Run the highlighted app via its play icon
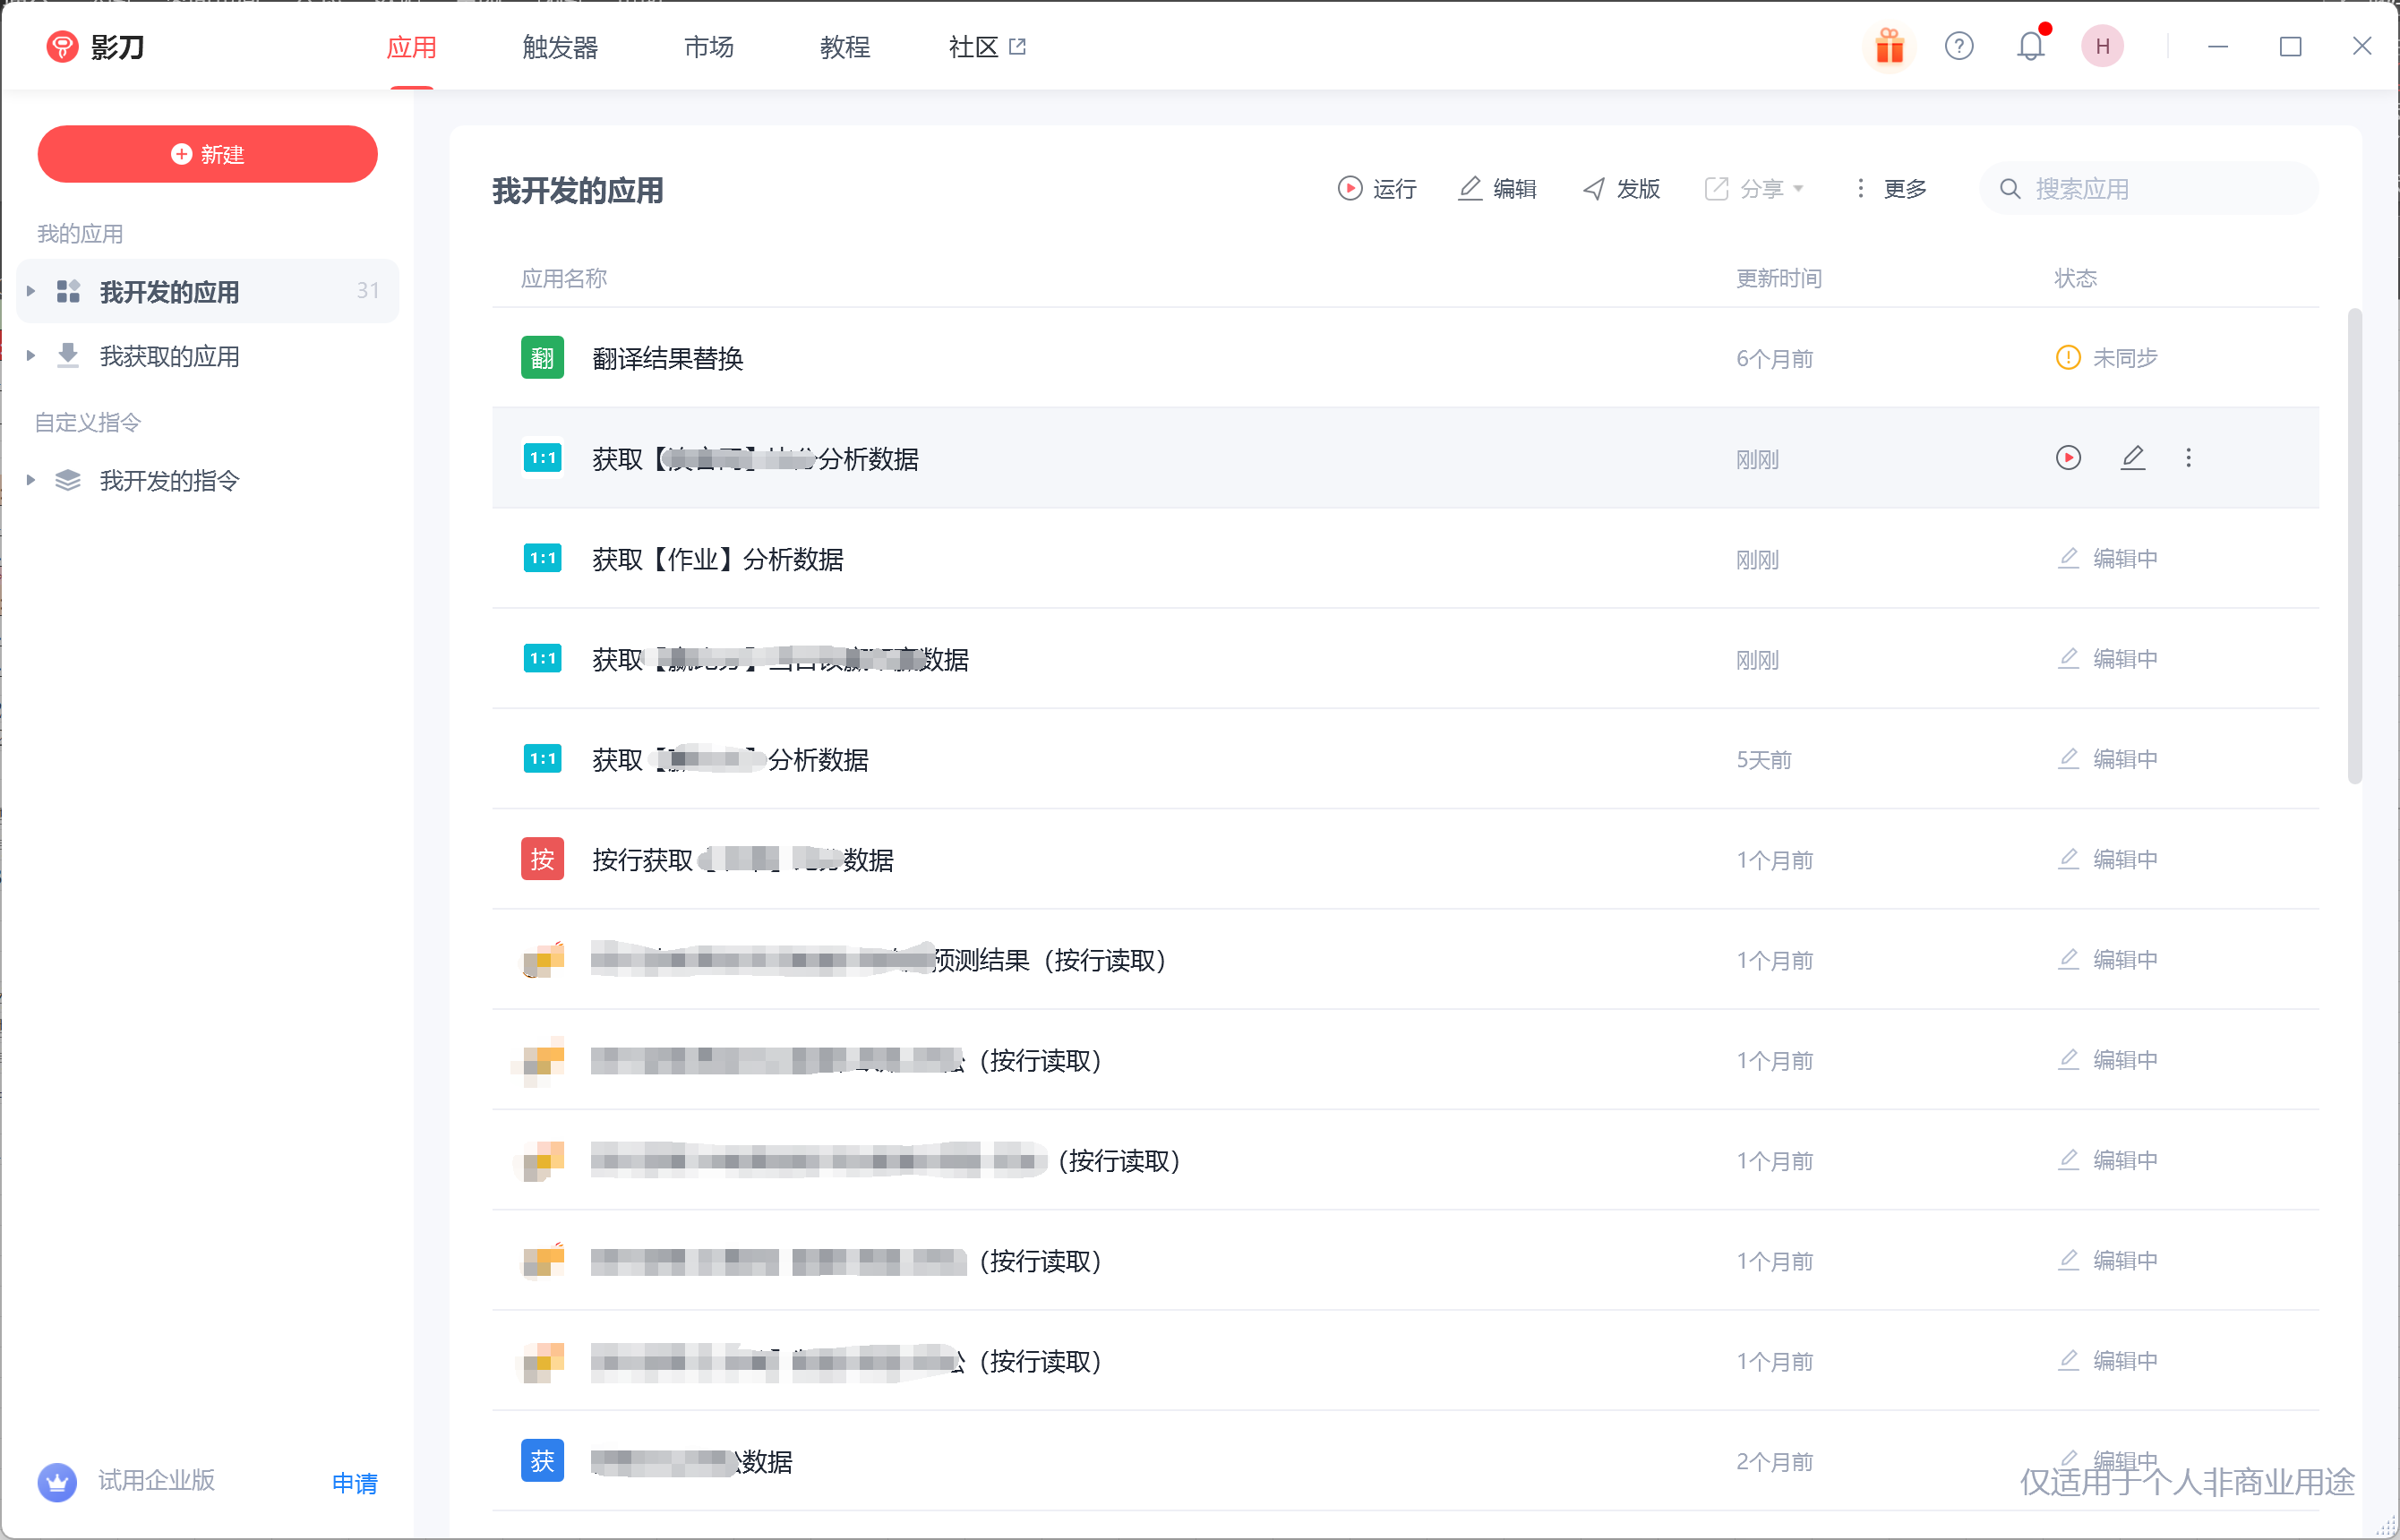This screenshot has width=2400, height=1540. point(2068,458)
